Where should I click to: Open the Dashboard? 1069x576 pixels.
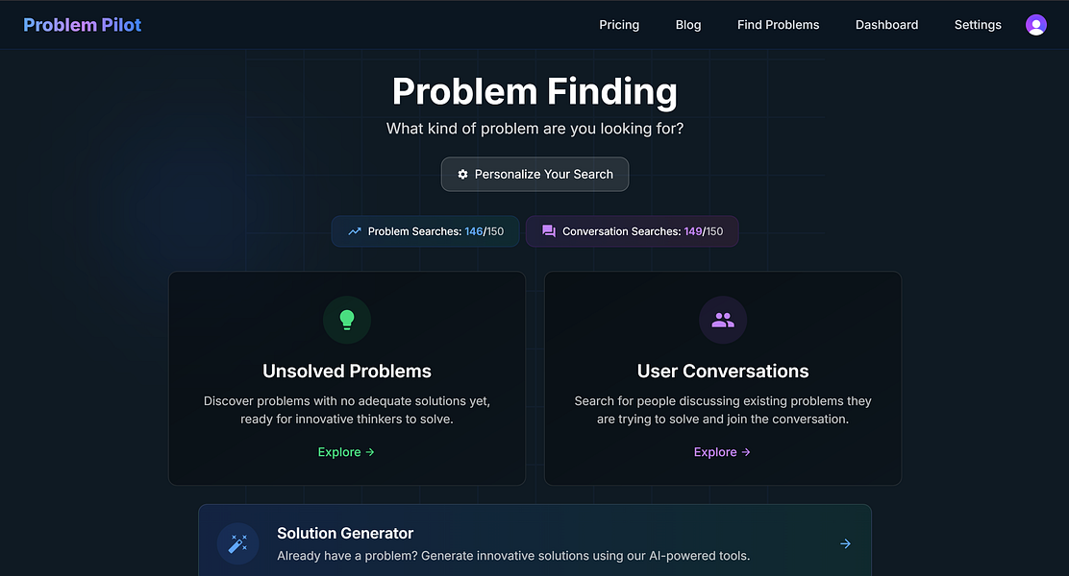(x=886, y=25)
